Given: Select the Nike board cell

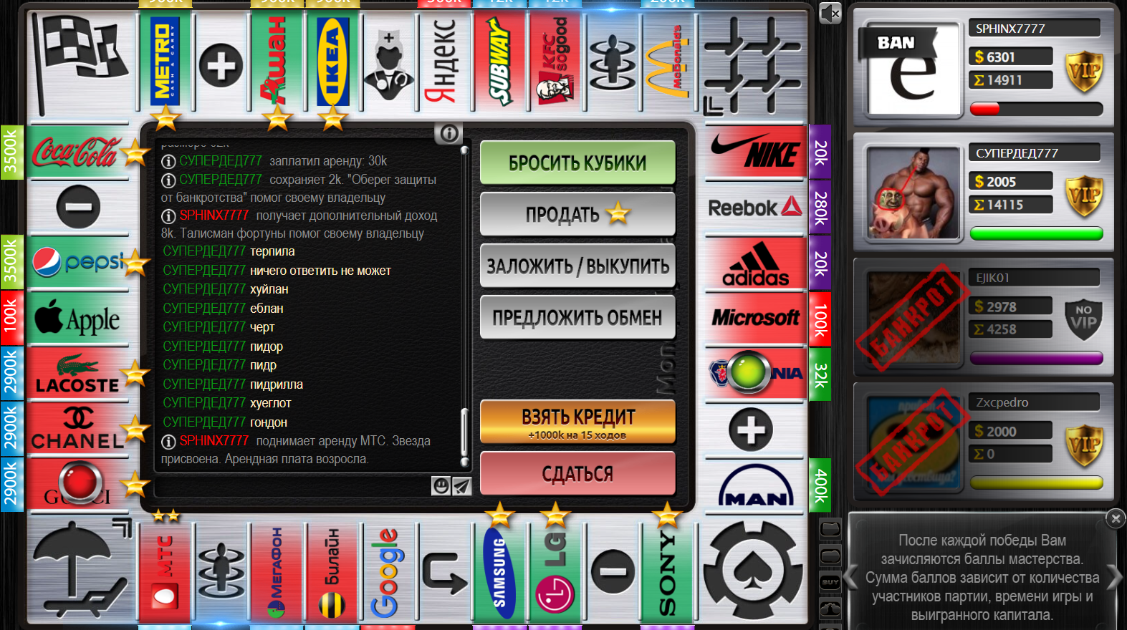Looking at the screenshot, I should 755,152.
